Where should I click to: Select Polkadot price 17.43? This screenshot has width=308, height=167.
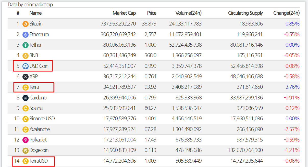pyautogui.click(x=151, y=140)
